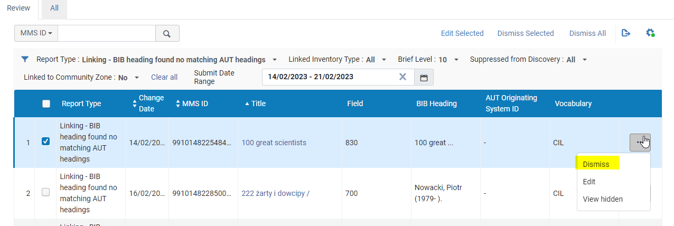
Task: Open Suppressed from Discovery dropdown
Action: click(584, 60)
